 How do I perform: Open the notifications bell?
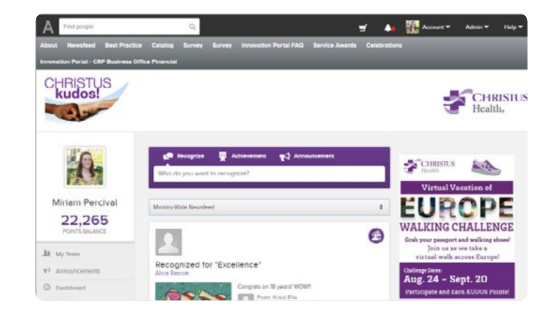[x=388, y=28]
